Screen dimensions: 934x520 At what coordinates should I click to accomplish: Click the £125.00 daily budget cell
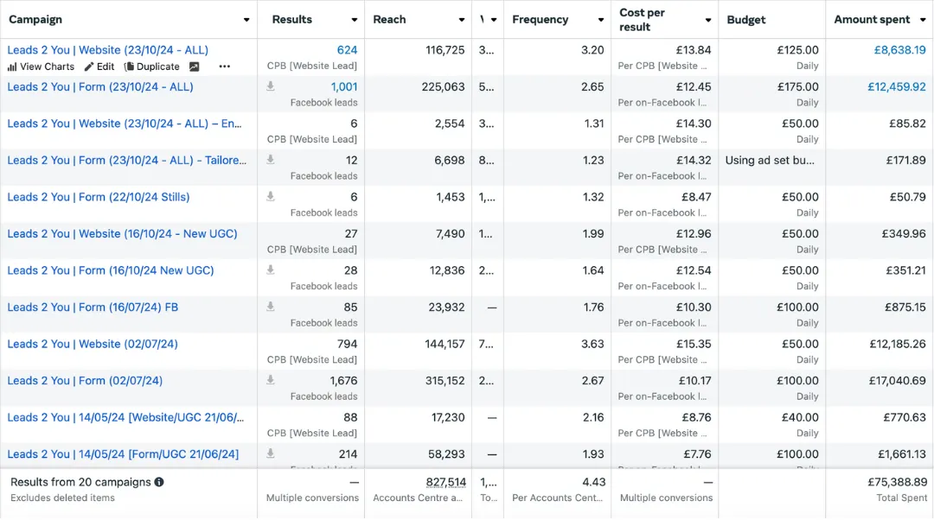(x=797, y=50)
